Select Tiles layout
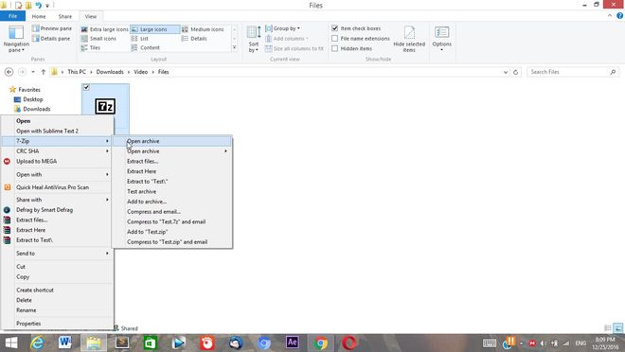This screenshot has height=352, width=625. pos(91,47)
